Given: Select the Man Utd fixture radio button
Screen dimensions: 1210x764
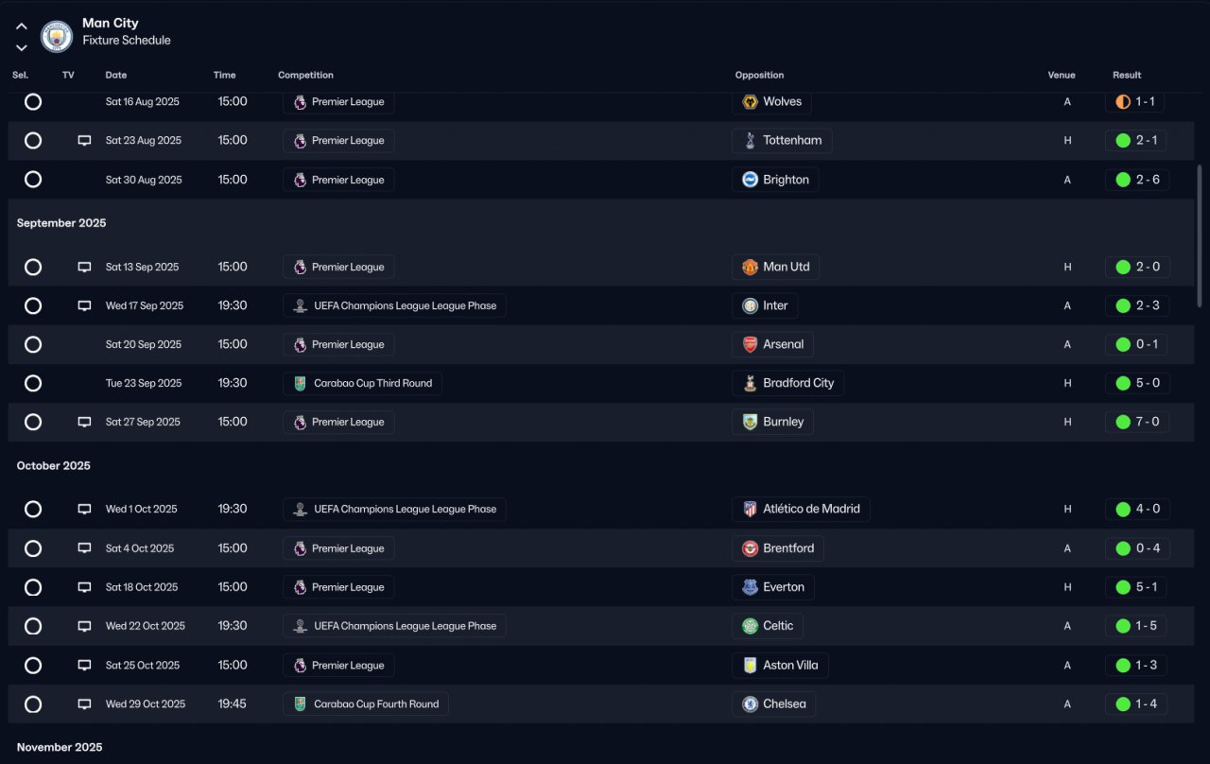Looking at the screenshot, I should click(33, 267).
